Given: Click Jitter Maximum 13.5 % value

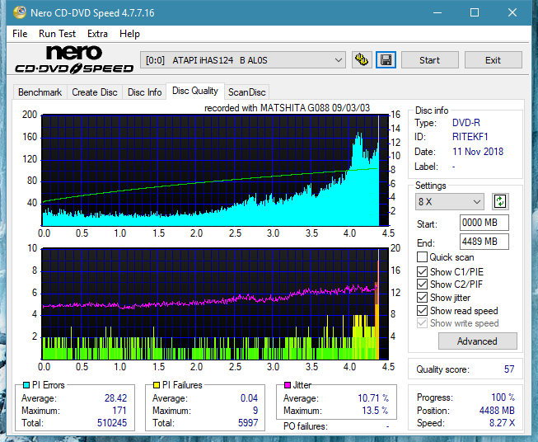Looking at the screenshot, I should (x=375, y=411).
